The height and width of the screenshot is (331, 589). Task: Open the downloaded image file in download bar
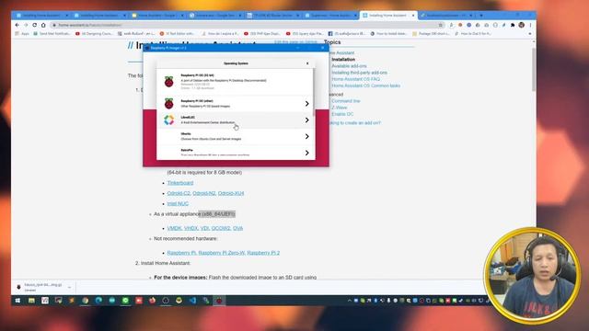pos(40,287)
